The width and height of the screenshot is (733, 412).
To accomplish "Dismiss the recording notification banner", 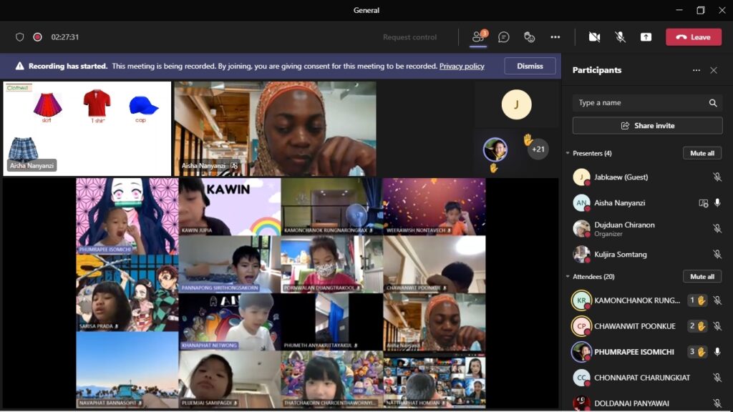I will click(530, 66).
